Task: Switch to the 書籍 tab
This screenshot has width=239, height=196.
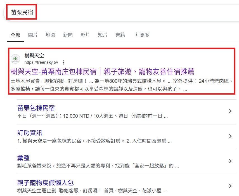Action: click(120, 35)
